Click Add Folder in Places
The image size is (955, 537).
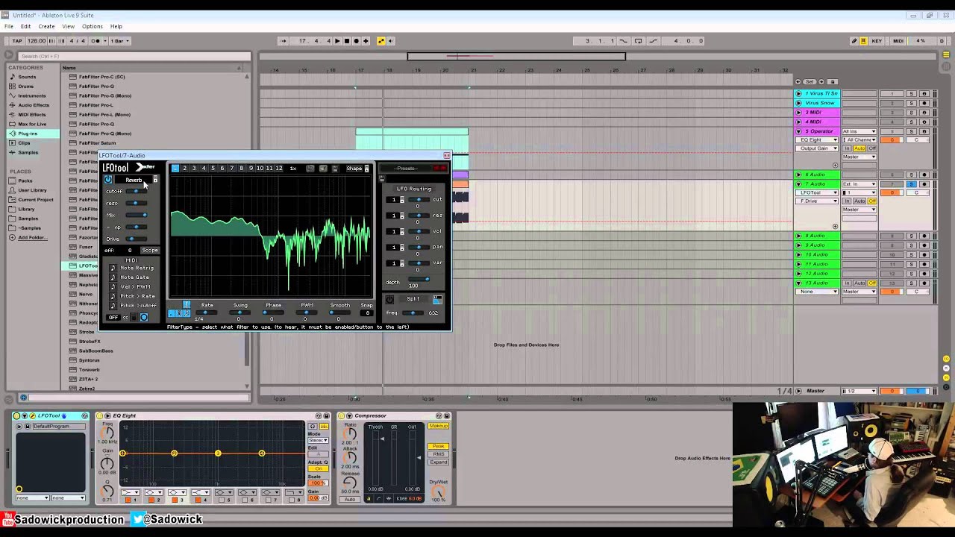click(x=31, y=237)
